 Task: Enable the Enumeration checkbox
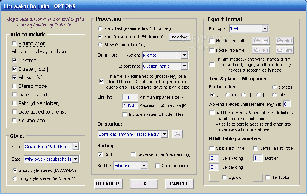click(x=14, y=43)
